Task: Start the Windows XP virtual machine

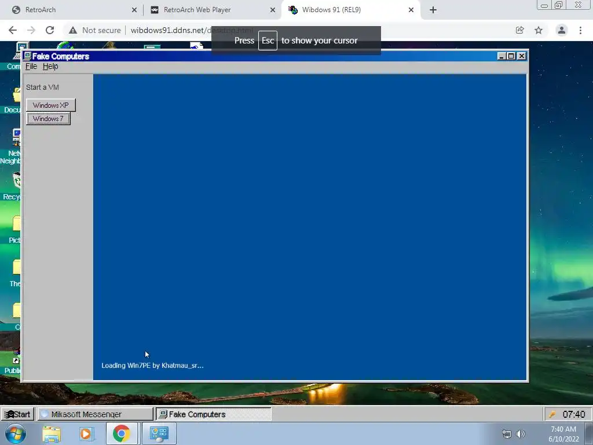Action: 51,105
